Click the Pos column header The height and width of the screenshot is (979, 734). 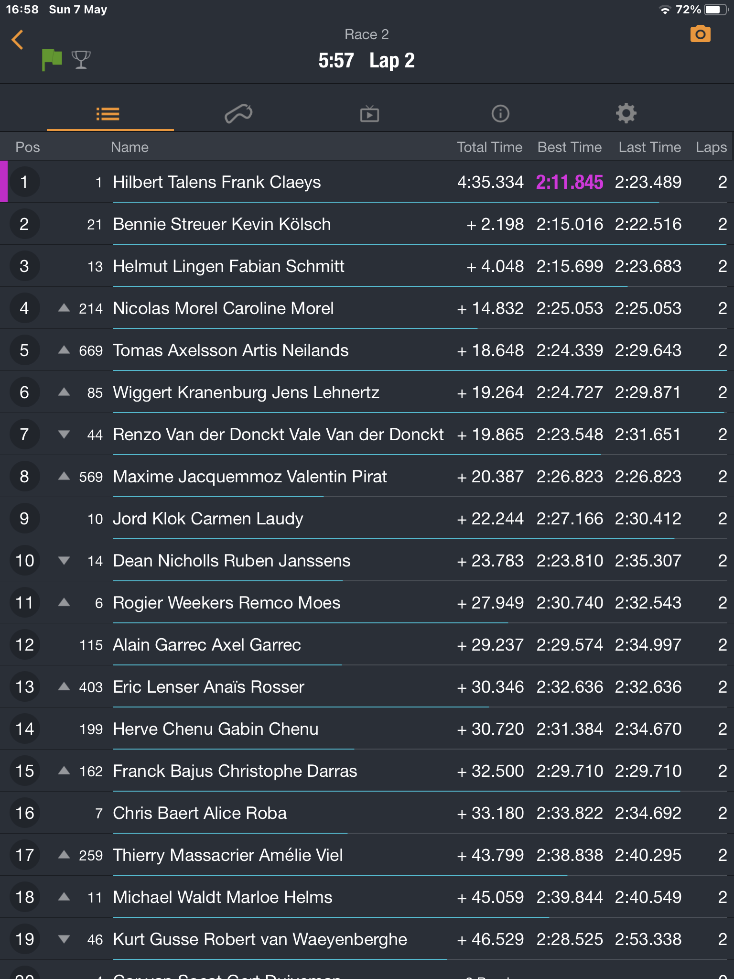tap(28, 147)
